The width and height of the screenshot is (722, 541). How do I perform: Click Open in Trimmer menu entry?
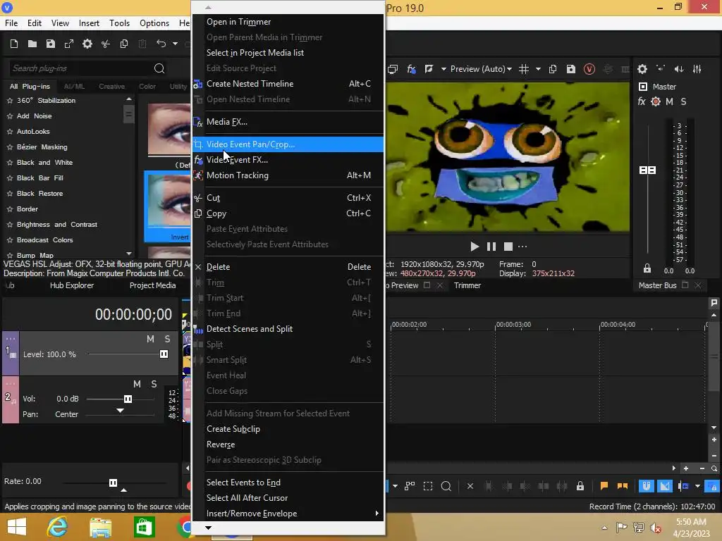tap(288, 22)
